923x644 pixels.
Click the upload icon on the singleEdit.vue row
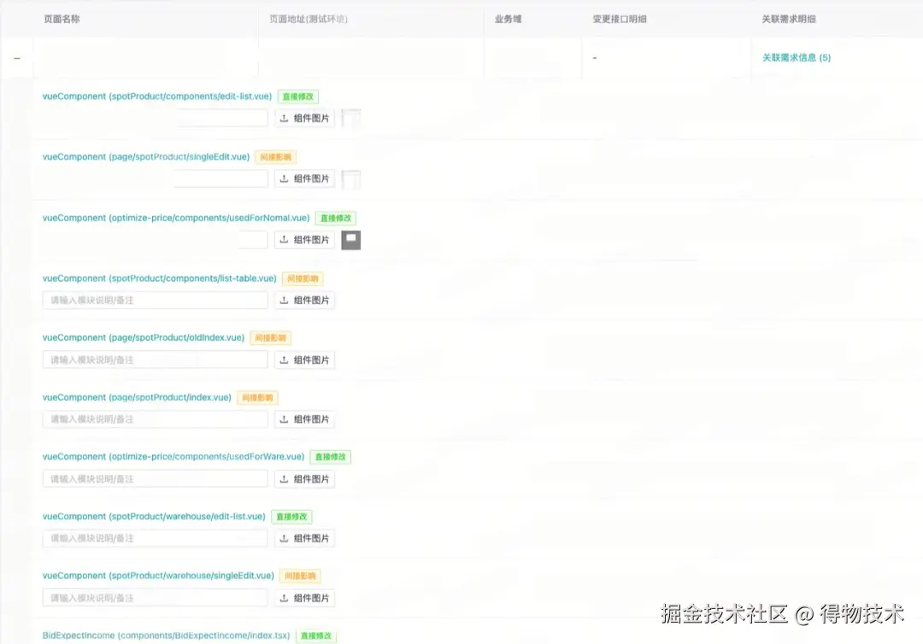(286, 178)
